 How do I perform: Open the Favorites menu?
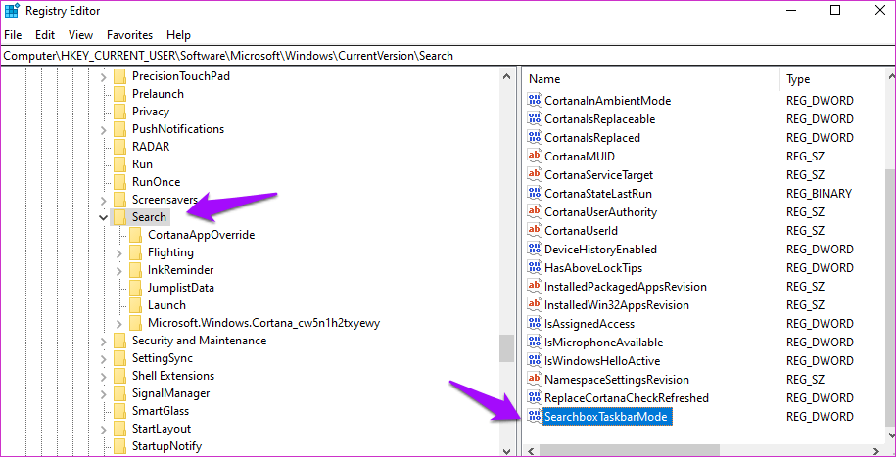click(129, 35)
